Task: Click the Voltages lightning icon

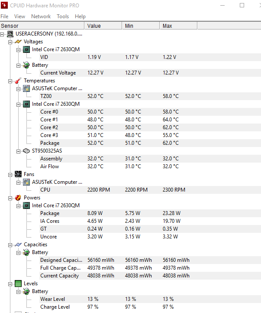Action: 18,42
